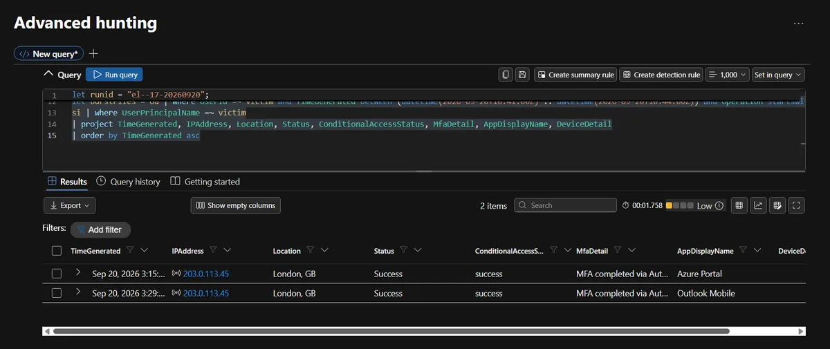
Task: Open the more options ellipsis menu
Action: coord(798,23)
